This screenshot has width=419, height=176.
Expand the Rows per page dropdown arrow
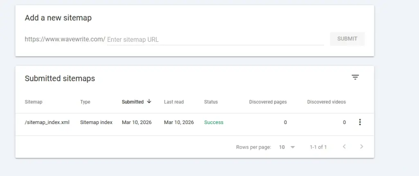click(x=293, y=147)
